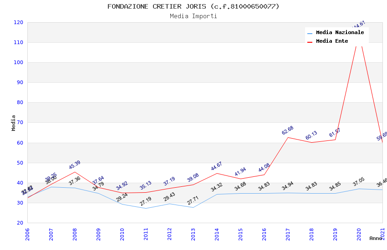Click the 100 value on the y-axis

click(x=19, y=62)
